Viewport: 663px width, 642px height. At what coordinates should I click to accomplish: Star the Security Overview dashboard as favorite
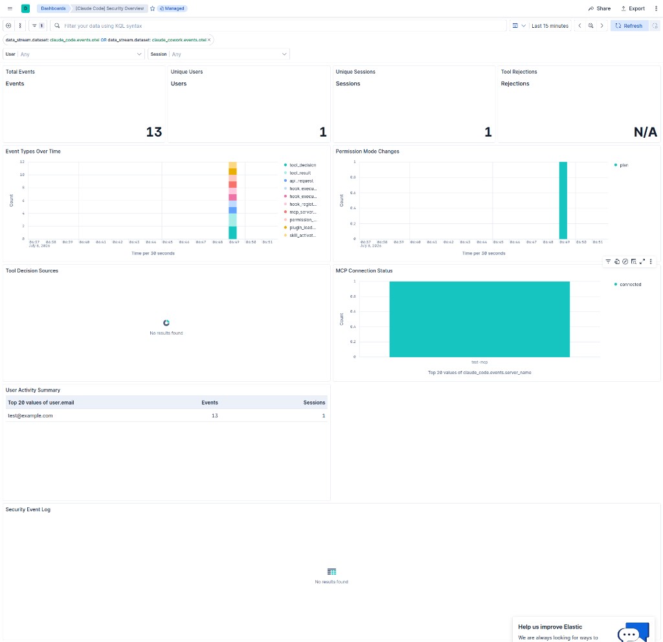coord(153,8)
